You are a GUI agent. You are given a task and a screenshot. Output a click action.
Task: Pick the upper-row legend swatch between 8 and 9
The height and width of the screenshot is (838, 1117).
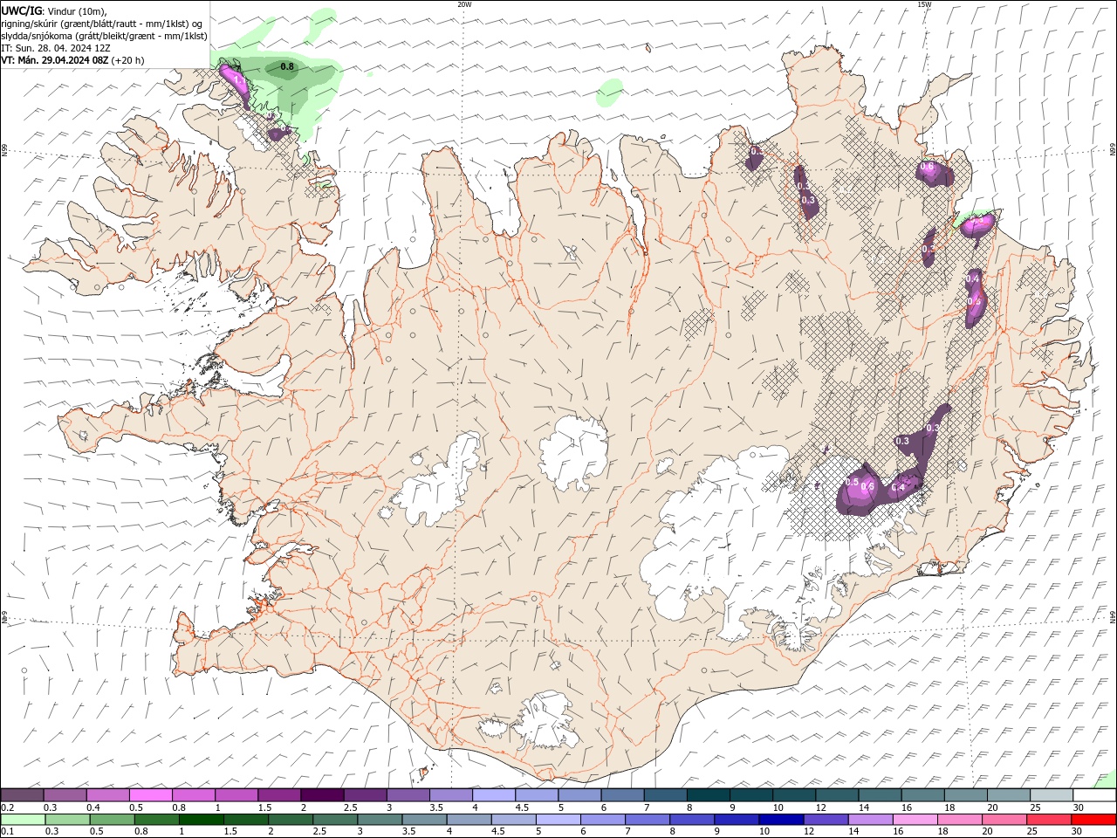coord(709,795)
